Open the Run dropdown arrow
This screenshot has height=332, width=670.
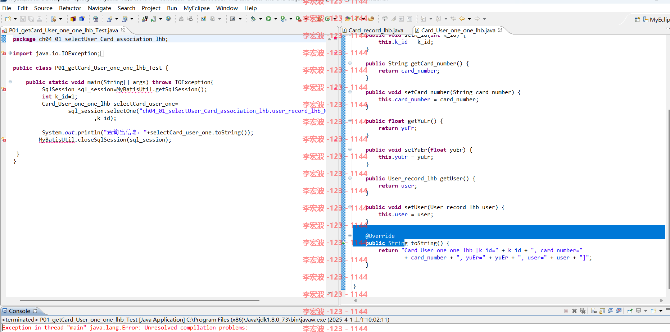[276, 19]
